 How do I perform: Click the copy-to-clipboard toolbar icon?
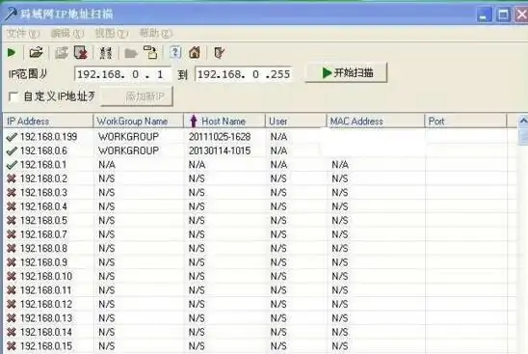click(151, 53)
